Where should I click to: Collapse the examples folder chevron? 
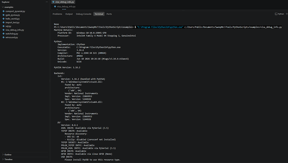pyautogui.click(x=3, y=7)
